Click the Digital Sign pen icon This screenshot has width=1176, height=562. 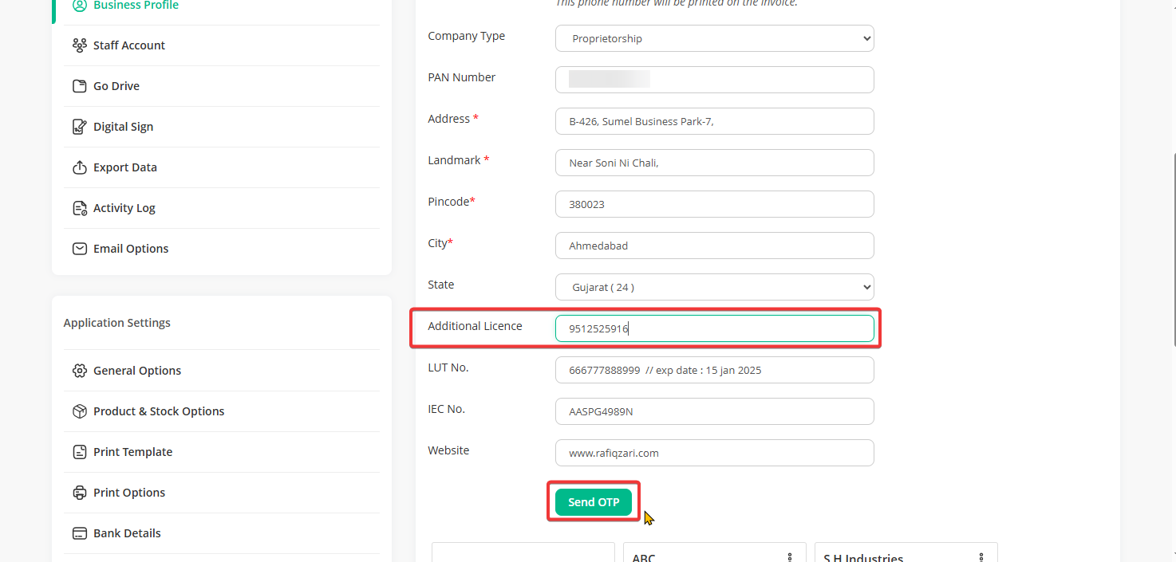point(79,127)
